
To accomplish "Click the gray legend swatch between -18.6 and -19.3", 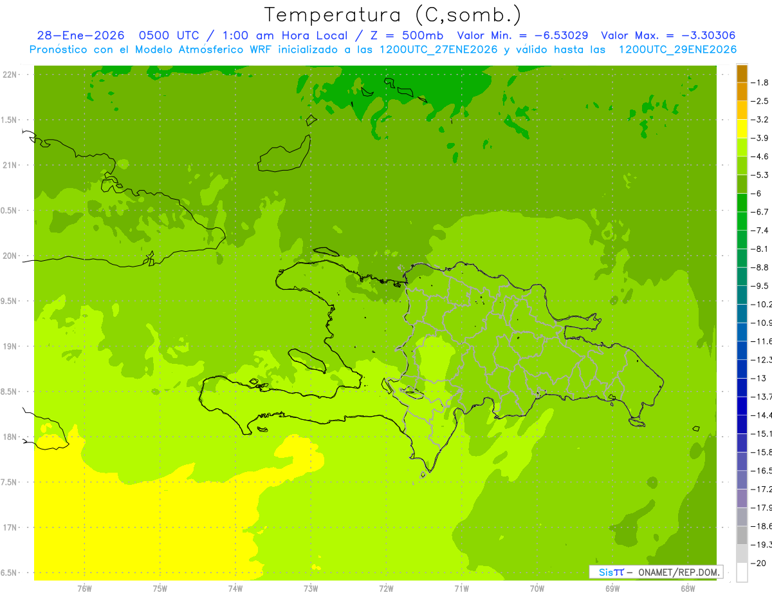I will pos(742,535).
